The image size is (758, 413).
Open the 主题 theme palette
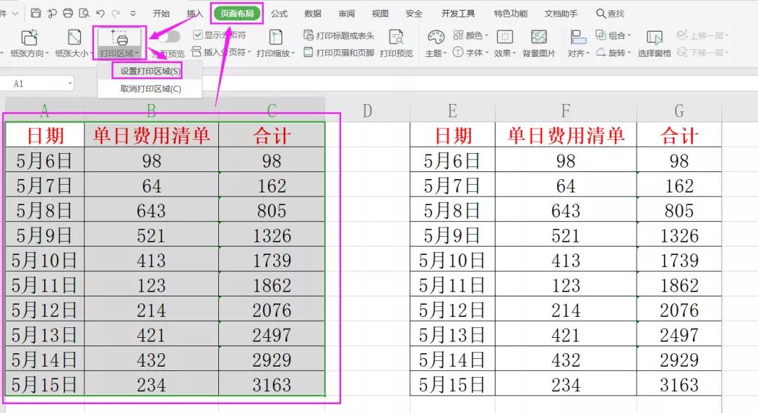coord(436,44)
